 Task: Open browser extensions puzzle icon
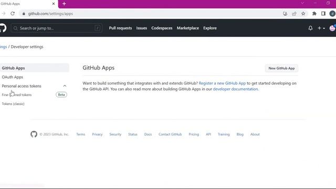click(x=314, y=14)
